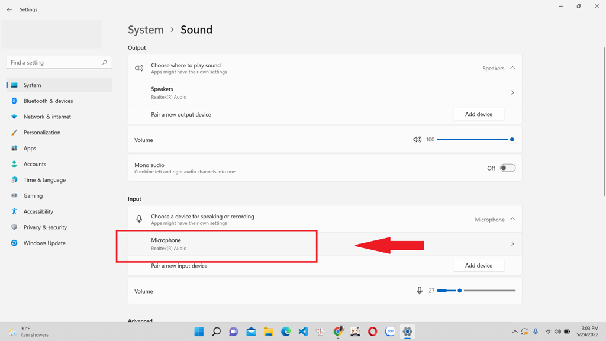The image size is (606, 341).
Task: Go back with the Settings back arrow
Action: tap(9, 9)
